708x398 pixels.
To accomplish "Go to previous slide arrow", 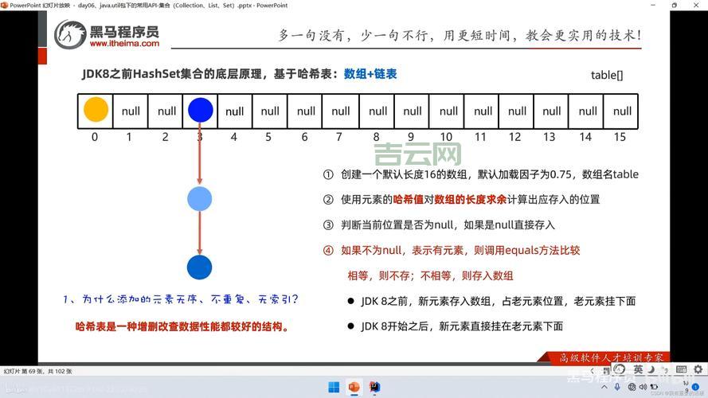I will click(593, 370).
